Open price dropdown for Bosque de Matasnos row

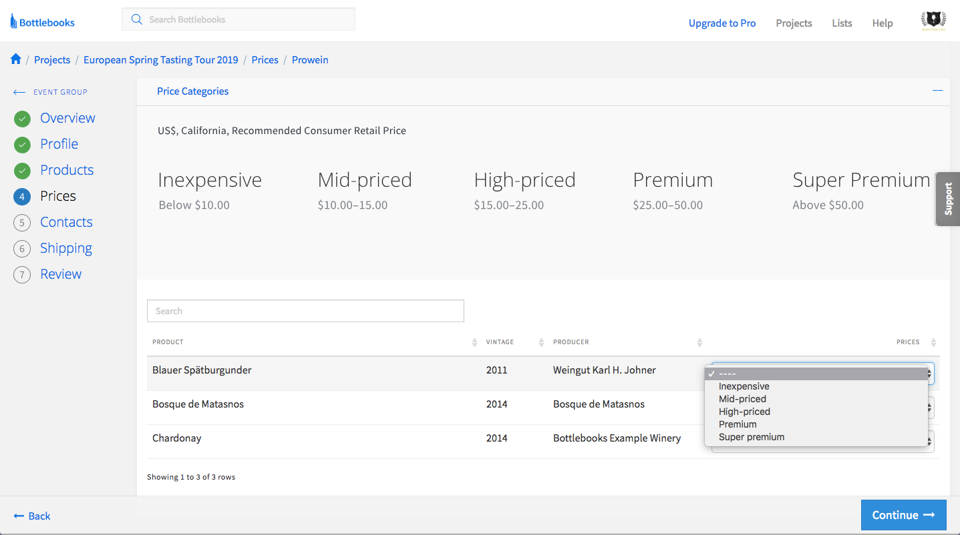click(931, 408)
